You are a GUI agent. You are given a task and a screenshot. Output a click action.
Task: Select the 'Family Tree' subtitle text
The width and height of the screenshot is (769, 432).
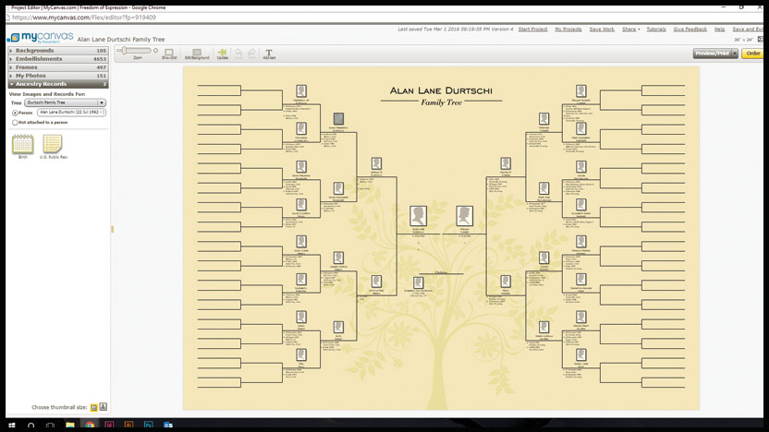point(442,102)
